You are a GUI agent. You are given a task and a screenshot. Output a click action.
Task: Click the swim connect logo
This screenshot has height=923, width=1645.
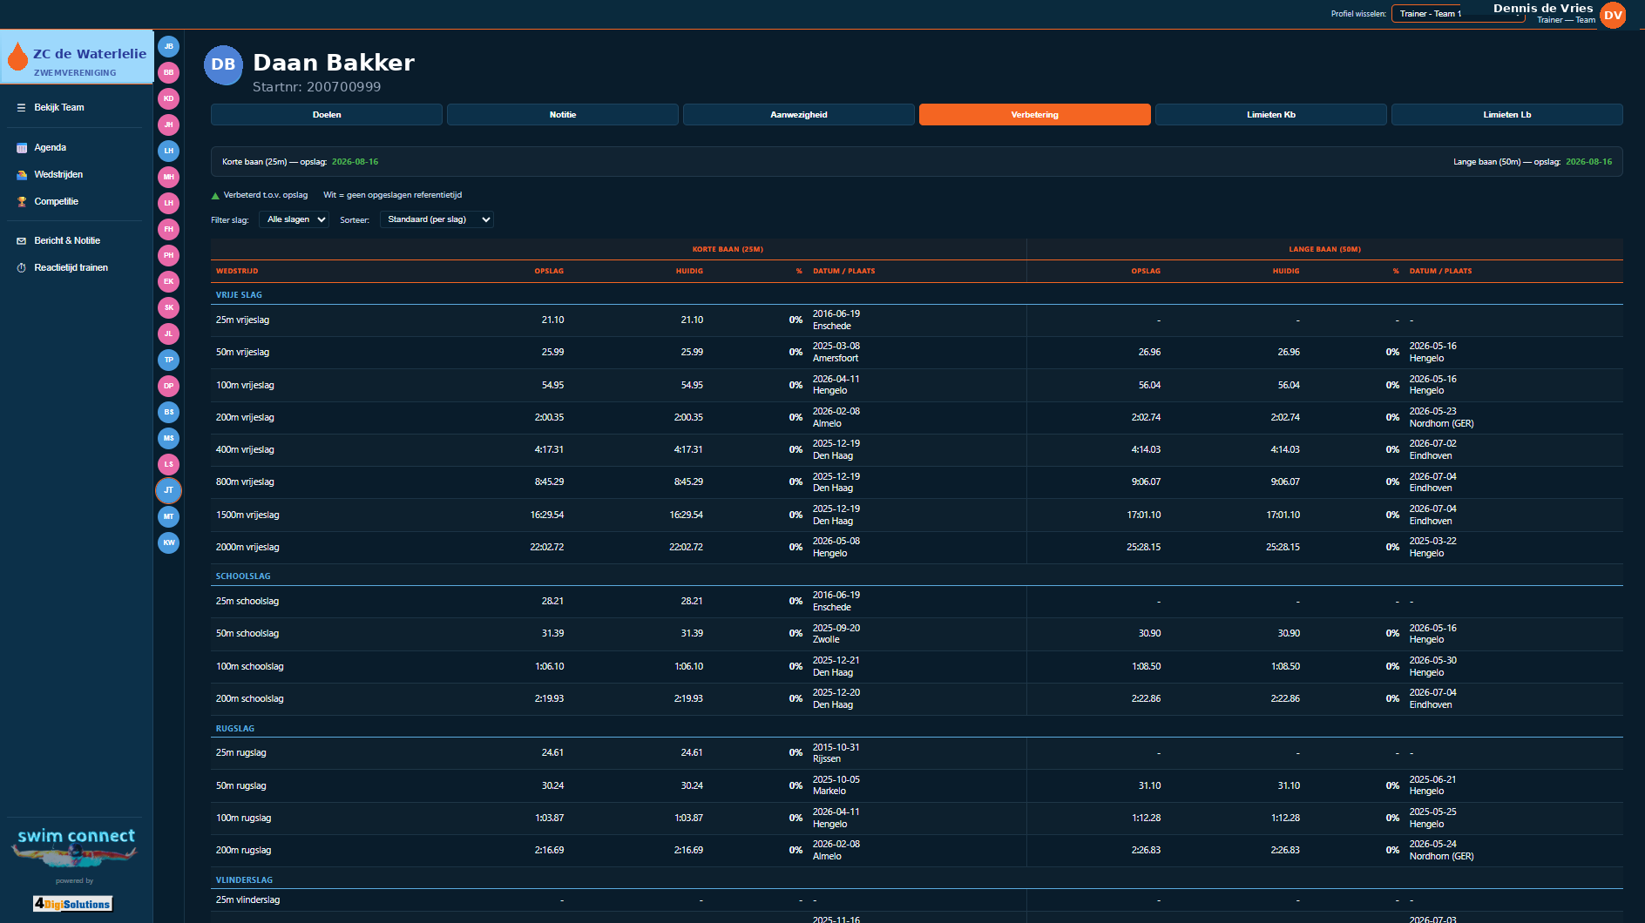pyautogui.click(x=76, y=846)
